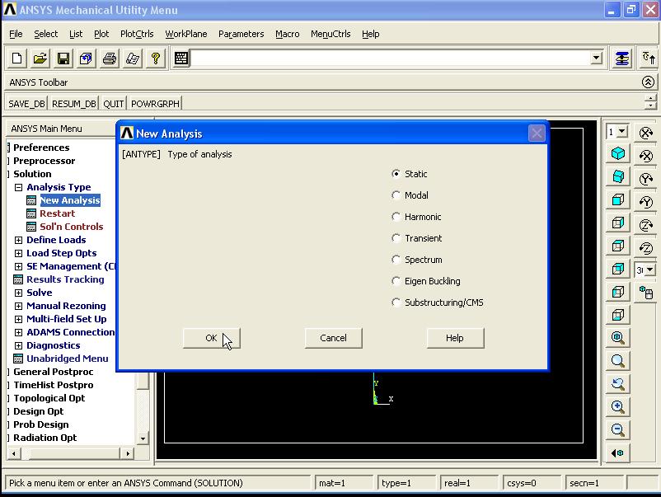Image resolution: width=661 pixels, height=497 pixels.
Task: Select the Restart tree item
Action: 58,213
